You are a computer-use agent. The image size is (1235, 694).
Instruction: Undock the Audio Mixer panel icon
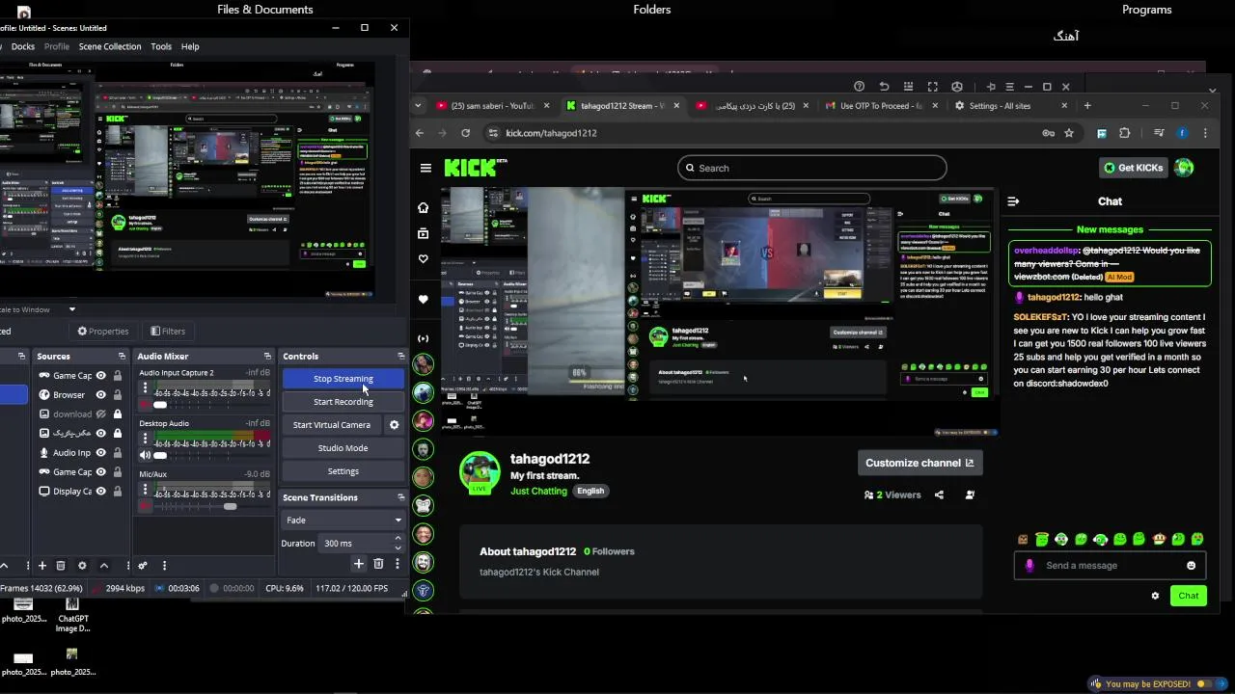tap(267, 357)
